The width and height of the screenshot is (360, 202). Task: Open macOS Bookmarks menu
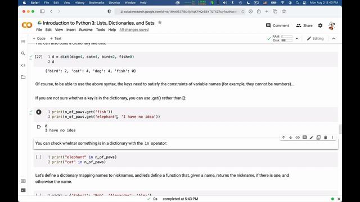[x=96, y=3]
